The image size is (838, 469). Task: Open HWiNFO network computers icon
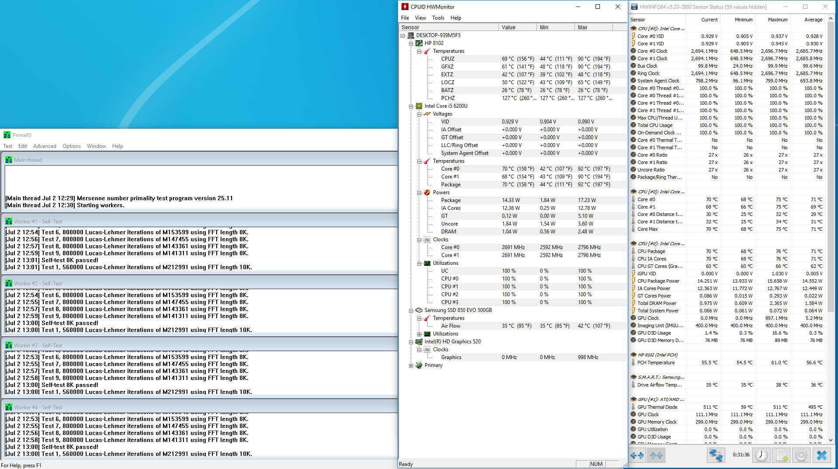click(716, 455)
